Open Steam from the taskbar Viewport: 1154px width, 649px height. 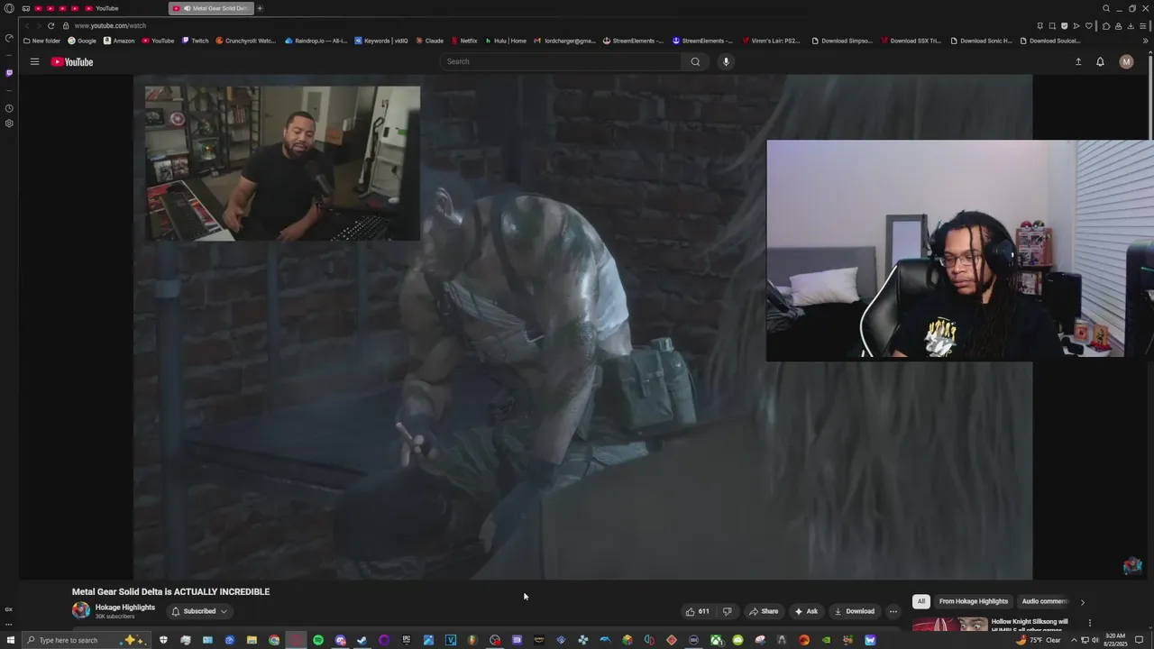pyautogui.click(x=362, y=640)
